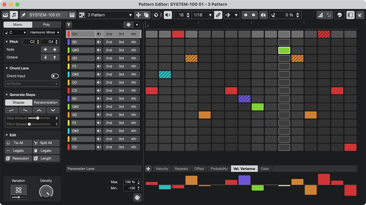Select the Probability parameter tab
Image resolution: width=366 pixels, height=205 pixels.
pyautogui.click(x=219, y=169)
